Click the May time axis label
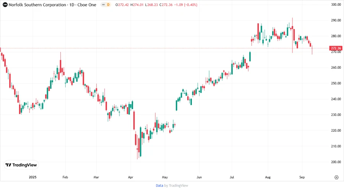Screen dimensions: 344x190 point(165,177)
